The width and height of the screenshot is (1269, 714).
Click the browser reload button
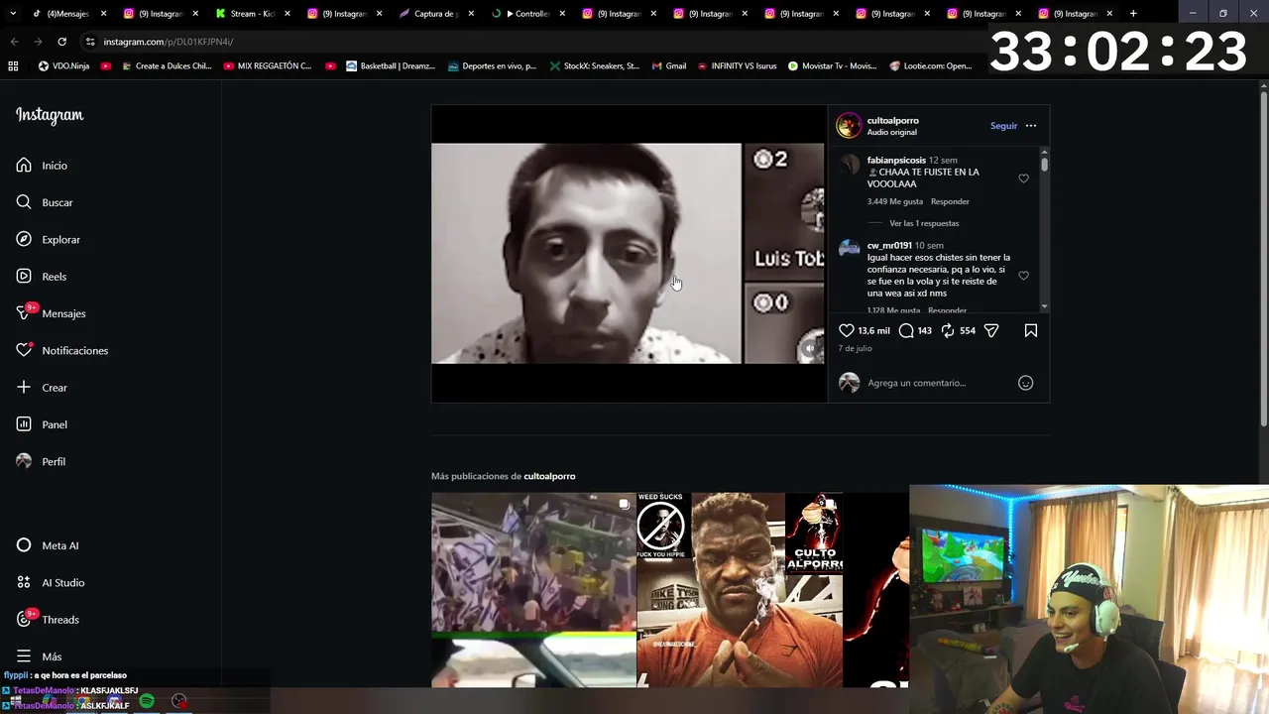point(61,42)
